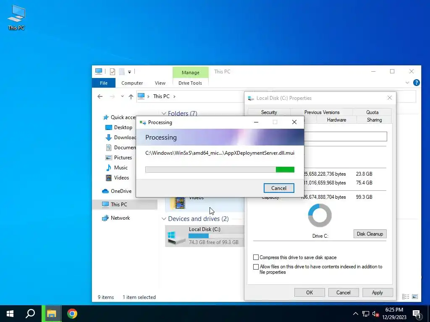Collapse the Folders (7) group
Screen dimensions: 430x322
click(x=164, y=113)
